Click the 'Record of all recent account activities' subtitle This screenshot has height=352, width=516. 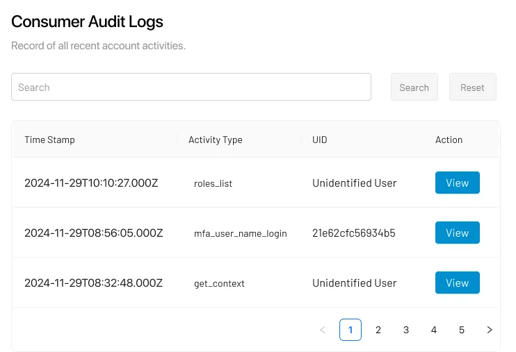98,45
